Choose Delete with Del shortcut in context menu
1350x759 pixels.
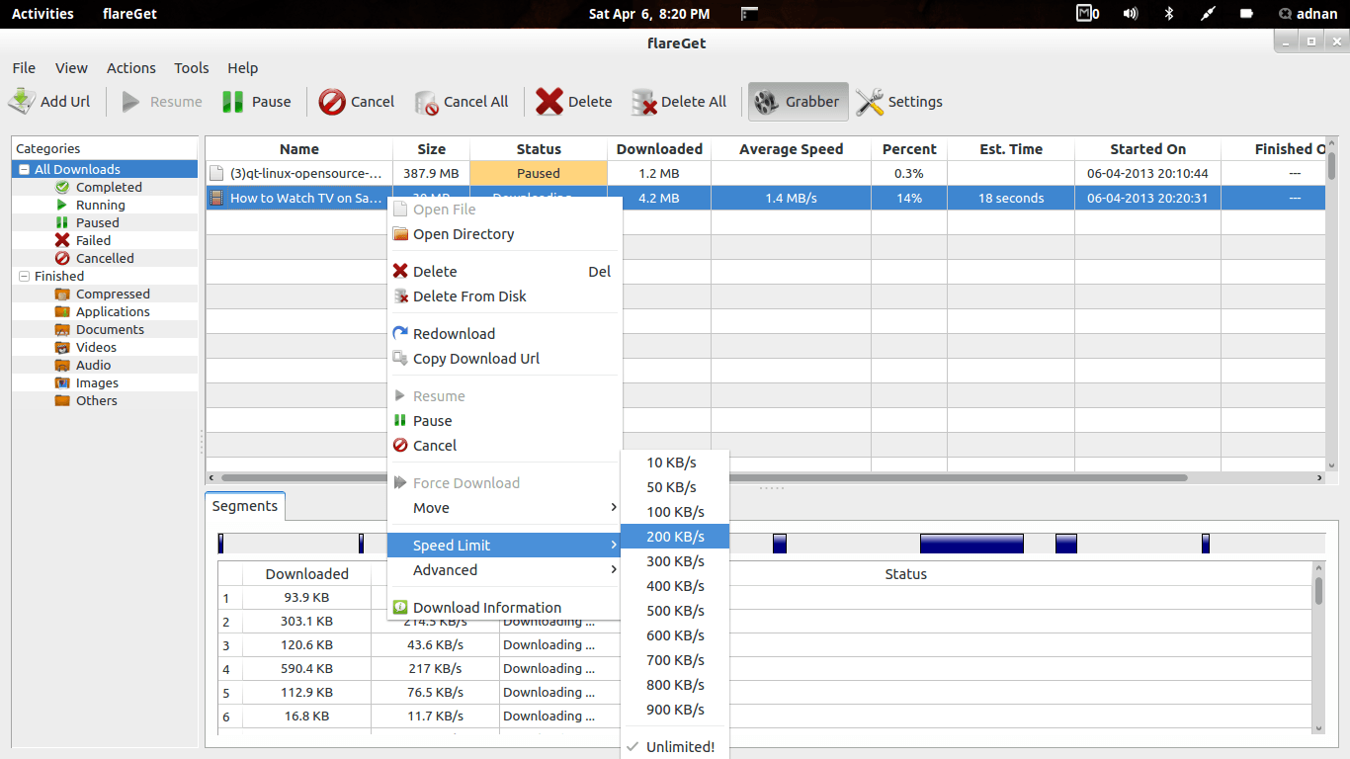coord(504,272)
